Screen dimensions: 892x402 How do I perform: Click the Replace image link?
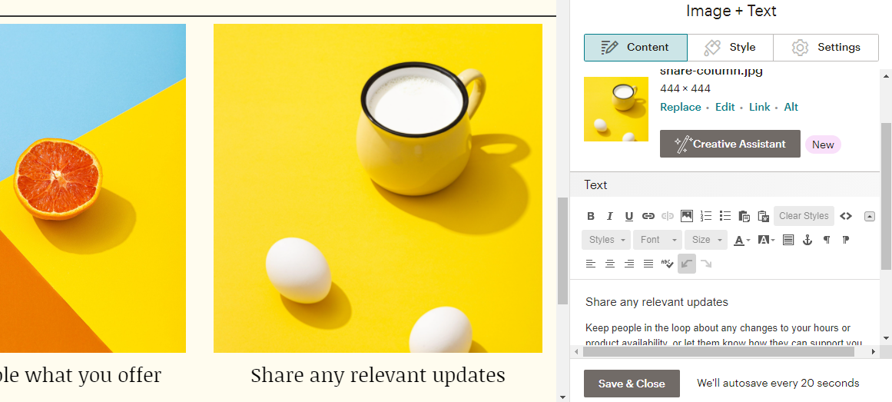tap(681, 107)
